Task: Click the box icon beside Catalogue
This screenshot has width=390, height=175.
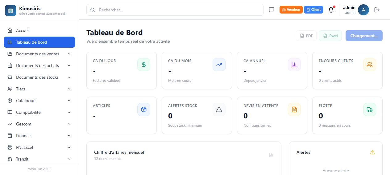Action: (x=10, y=101)
